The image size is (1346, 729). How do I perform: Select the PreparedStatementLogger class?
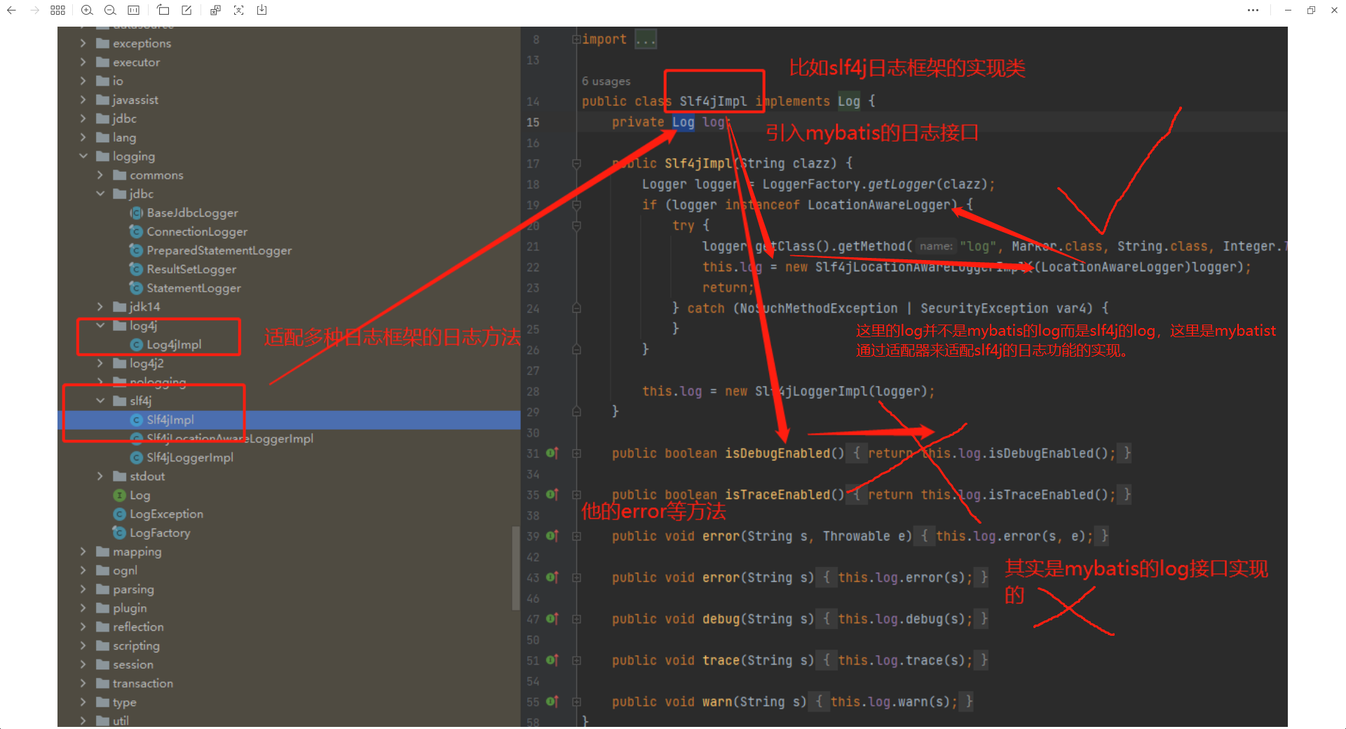click(x=219, y=251)
